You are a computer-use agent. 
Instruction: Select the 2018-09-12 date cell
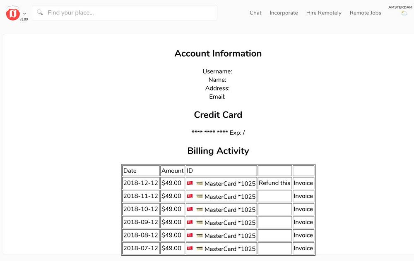click(141, 222)
